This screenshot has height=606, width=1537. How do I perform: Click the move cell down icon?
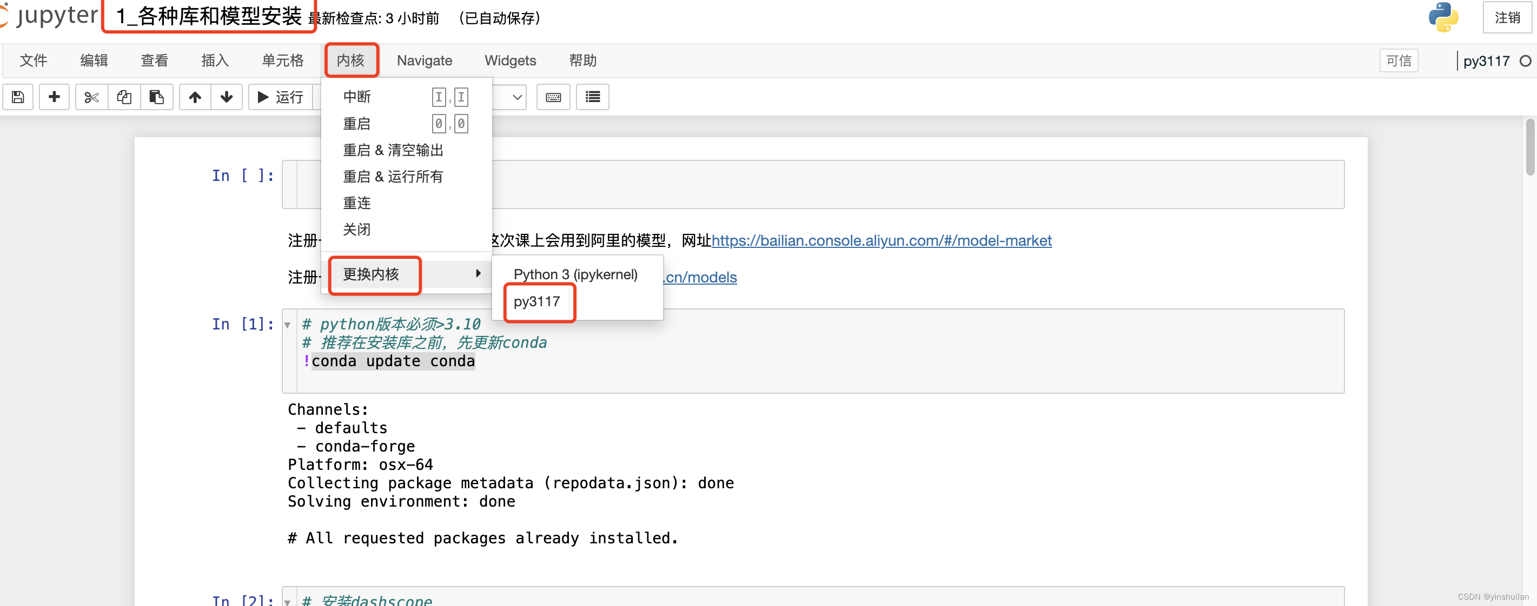[x=227, y=96]
